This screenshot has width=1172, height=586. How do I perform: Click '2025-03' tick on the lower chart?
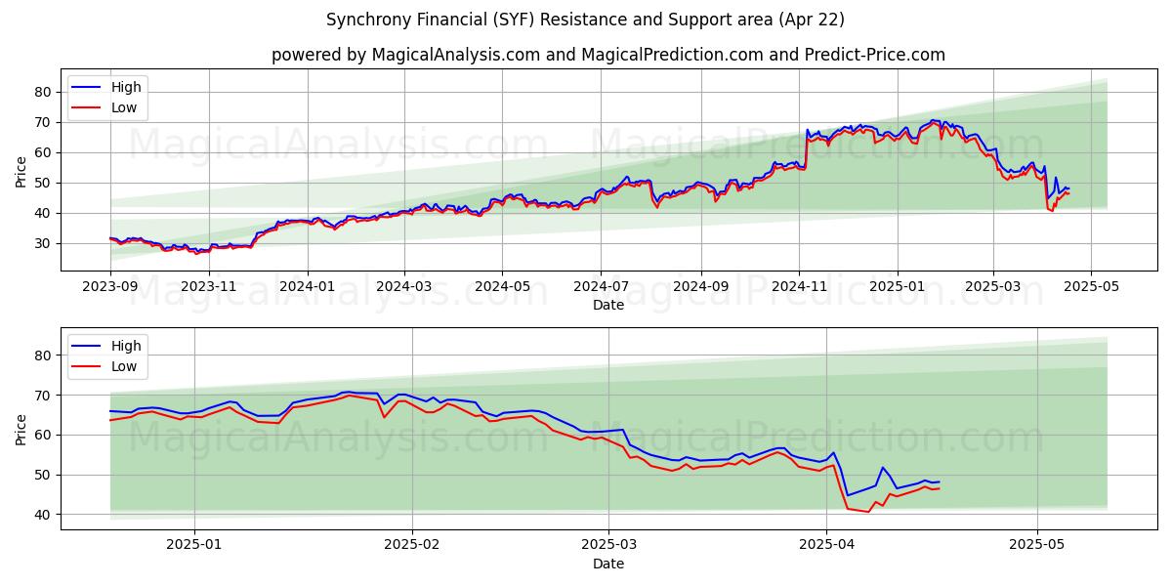pos(608,545)
